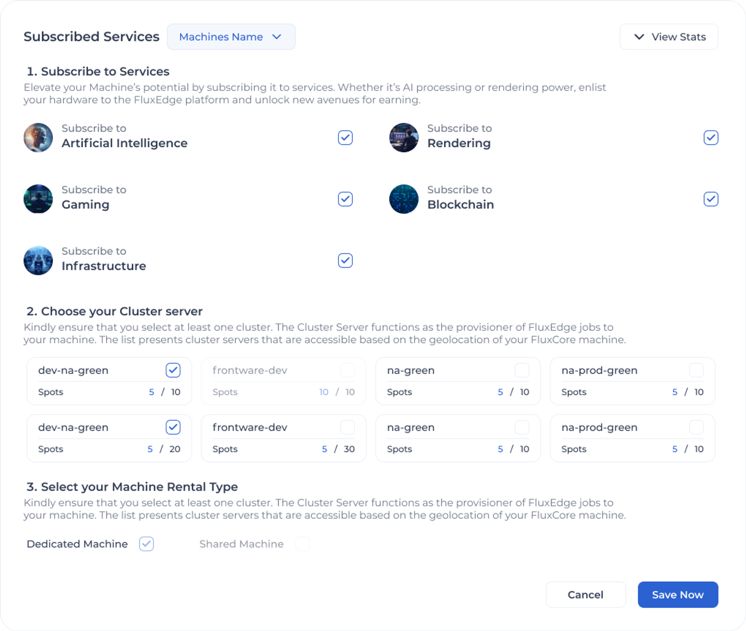The image size is (746, 631).
Task: Uncheck the Rendering subscription checkbox
Action: [711, 138]
